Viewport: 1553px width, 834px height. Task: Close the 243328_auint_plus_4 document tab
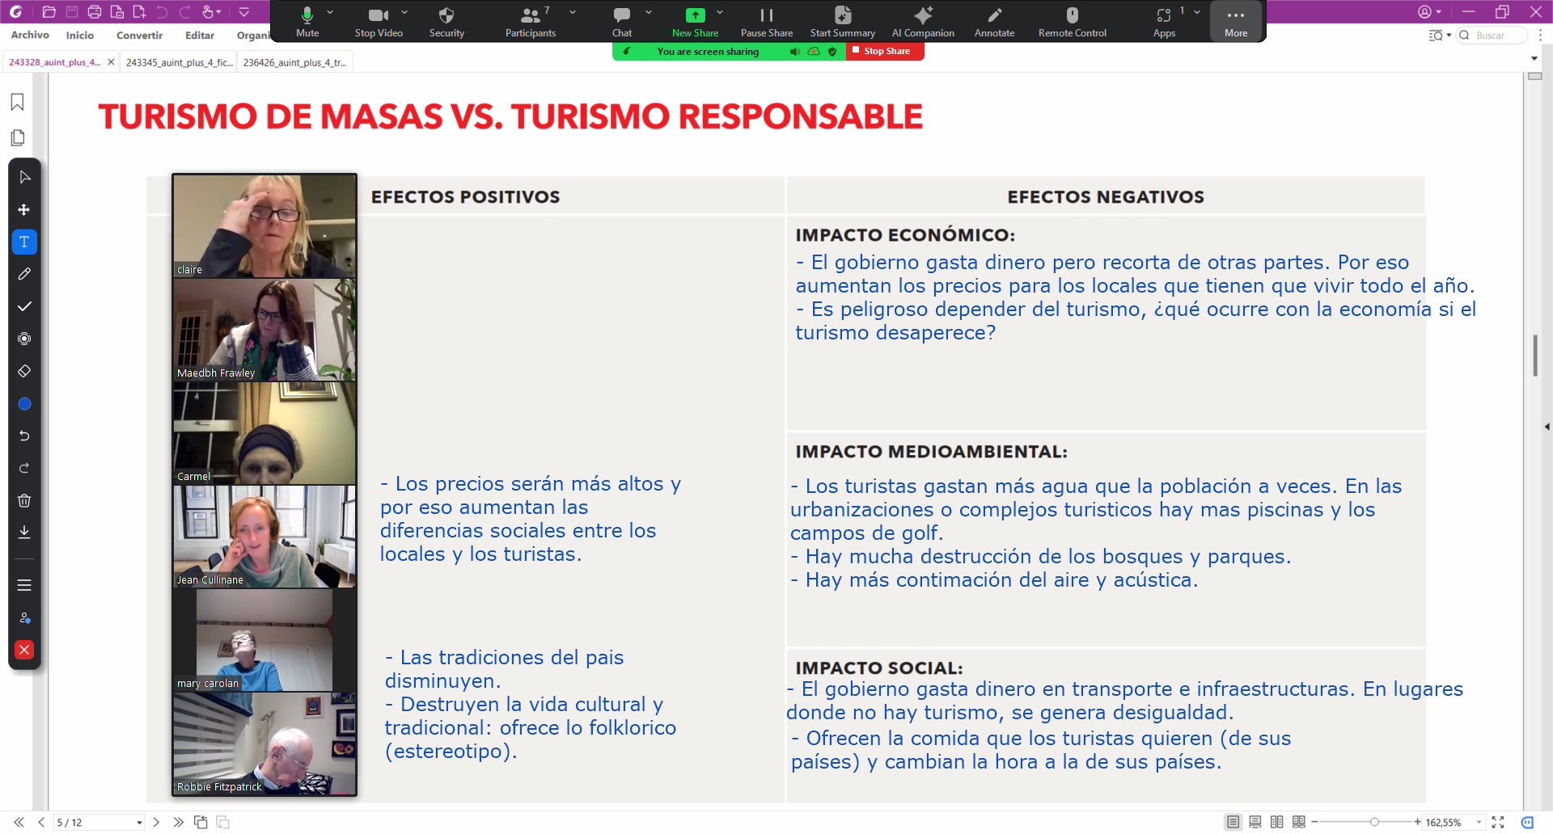pyautogui.click(x=111, y=62)
